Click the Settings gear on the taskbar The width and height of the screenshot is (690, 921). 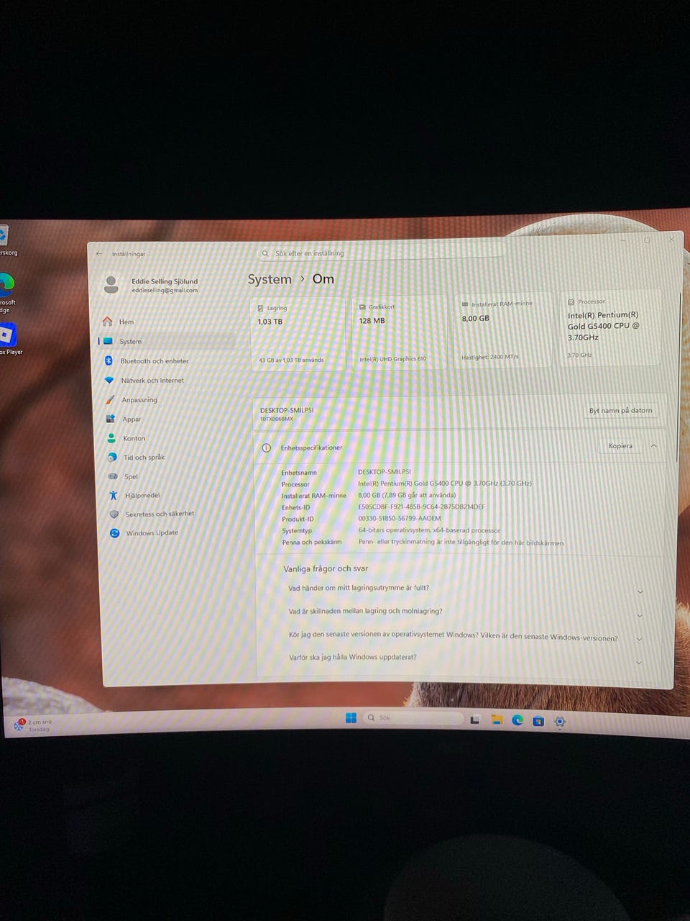559,722
